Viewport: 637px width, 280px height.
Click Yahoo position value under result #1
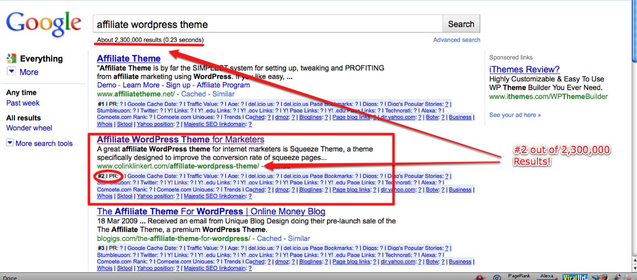coord(177,124)
